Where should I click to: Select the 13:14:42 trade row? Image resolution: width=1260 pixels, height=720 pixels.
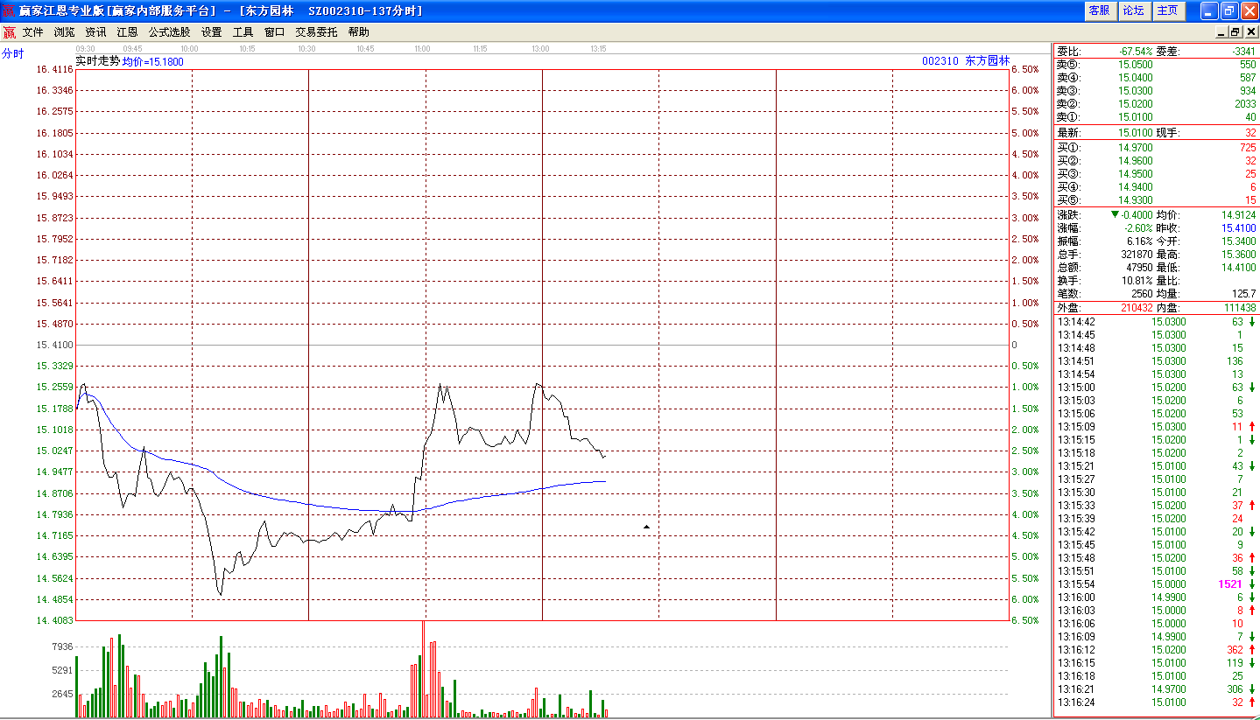1156,322
